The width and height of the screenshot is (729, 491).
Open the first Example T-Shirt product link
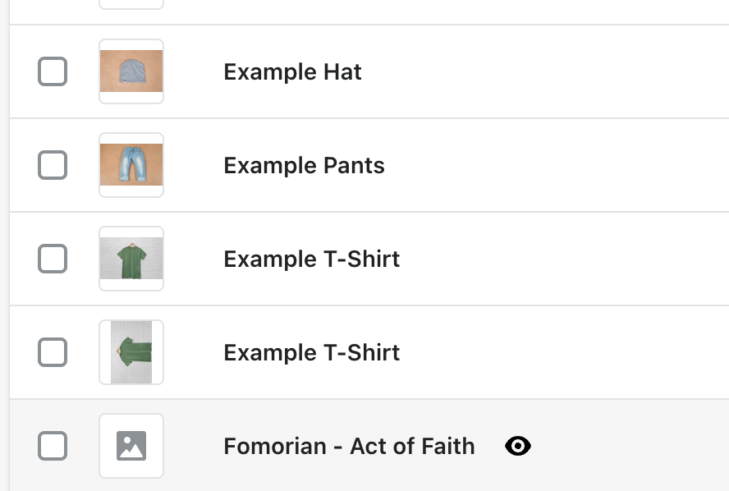point(311,259)
